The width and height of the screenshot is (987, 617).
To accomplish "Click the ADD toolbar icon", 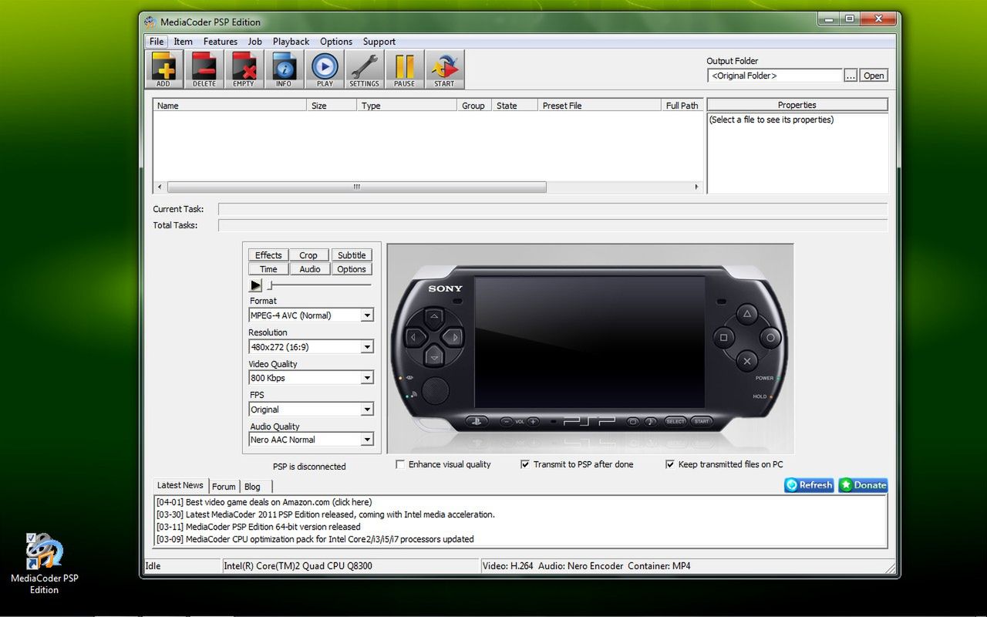I will [x=163, y=69].
